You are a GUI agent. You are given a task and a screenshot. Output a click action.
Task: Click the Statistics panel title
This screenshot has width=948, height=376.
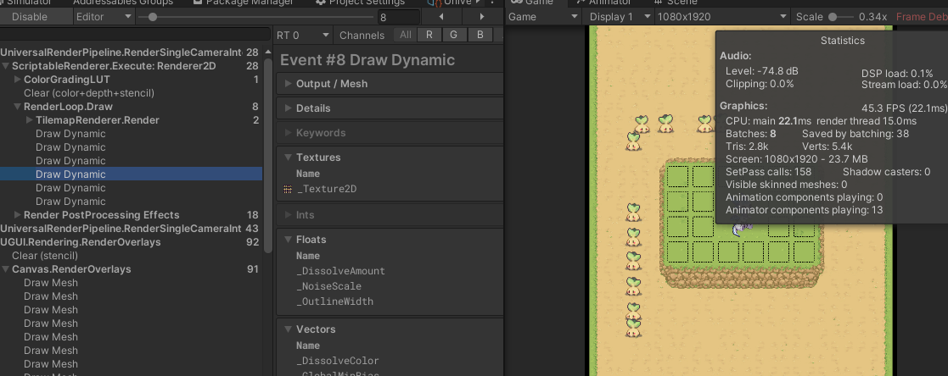click(843, 41)
